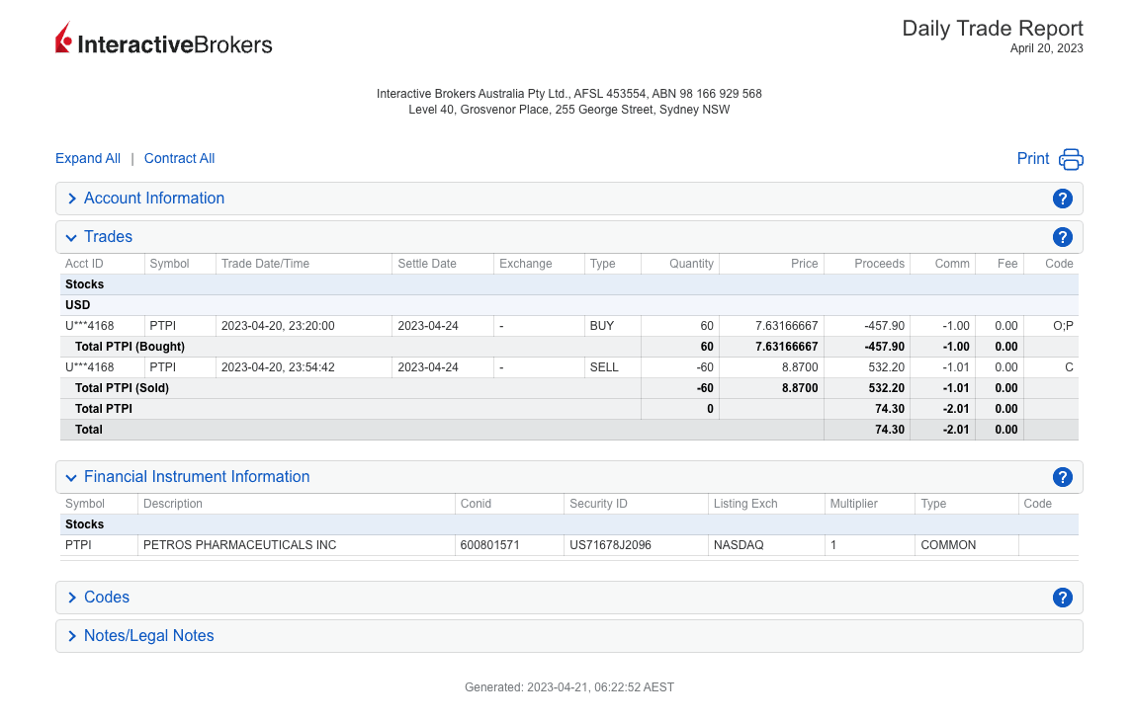Click the Print text link
This screenshot has height=721, width=1134.
(1032, 159)
